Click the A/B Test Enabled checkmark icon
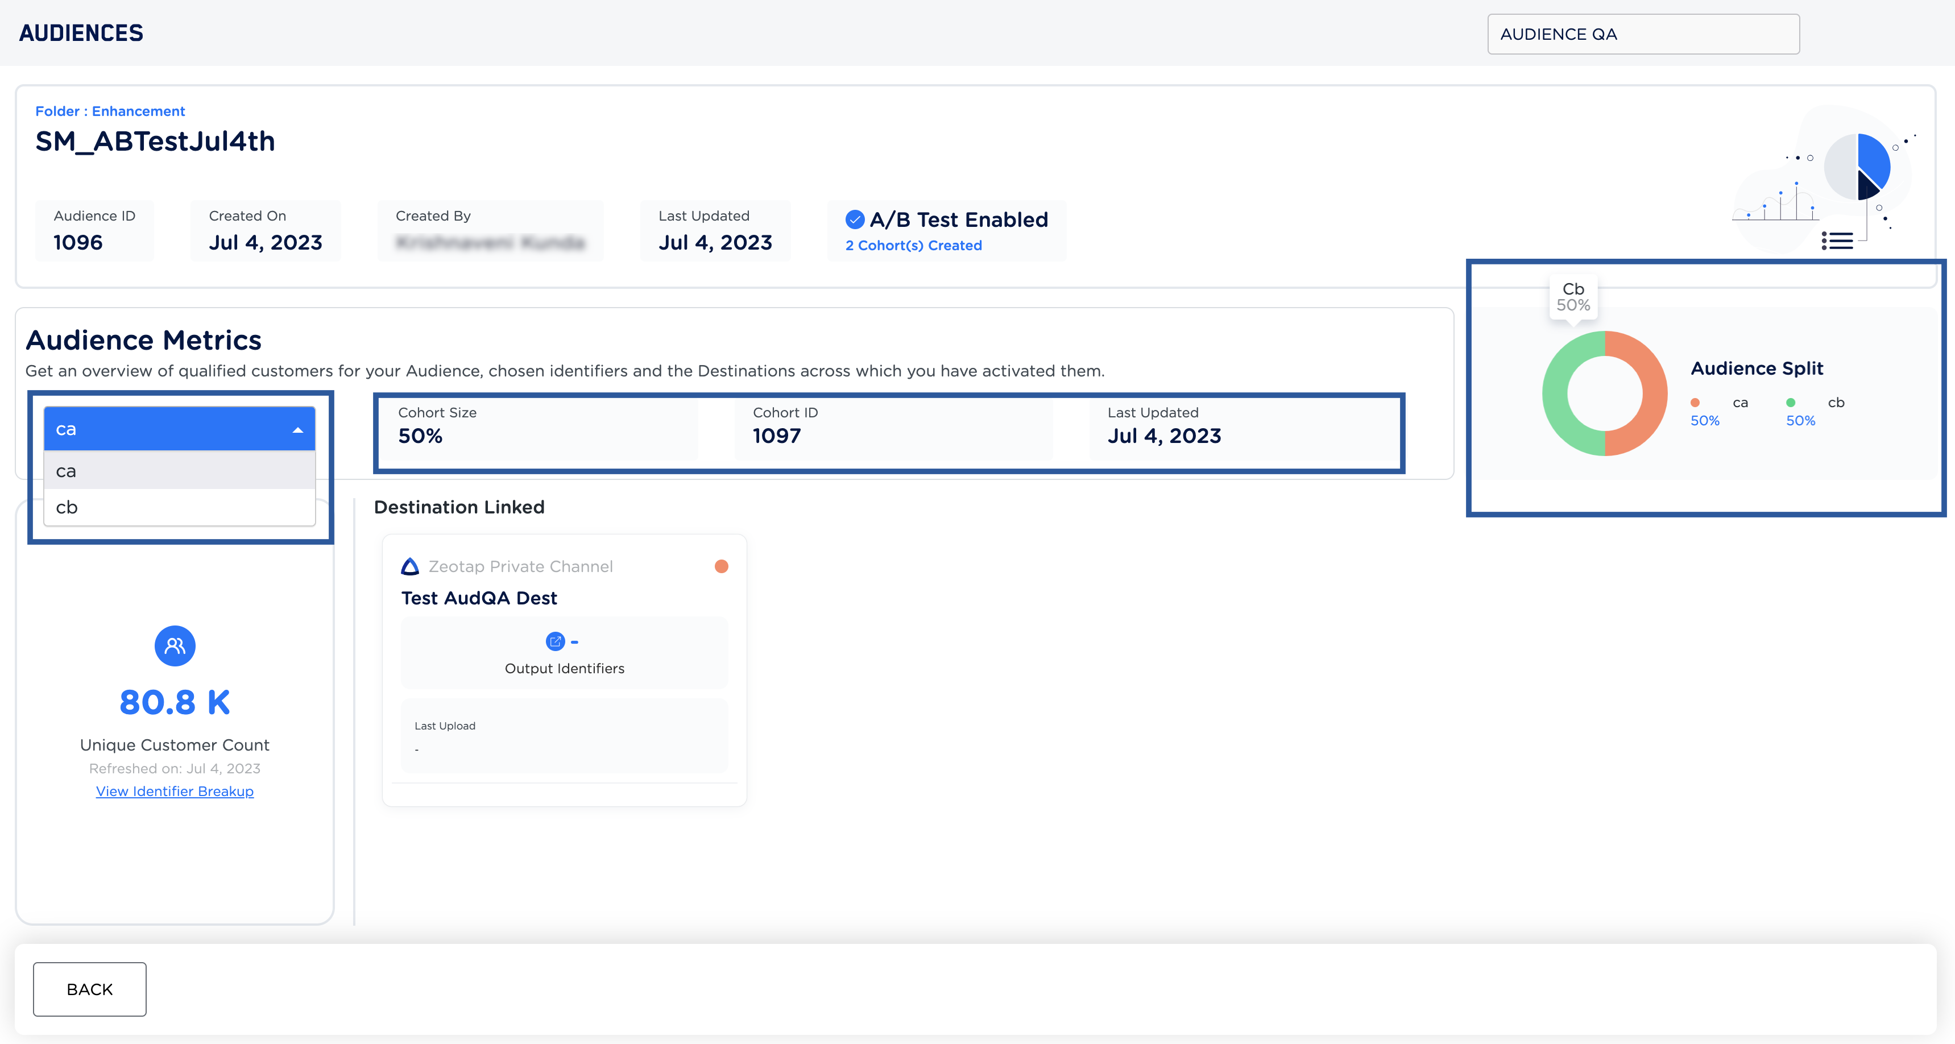The image size is (1955, 1044). (855, 220)
